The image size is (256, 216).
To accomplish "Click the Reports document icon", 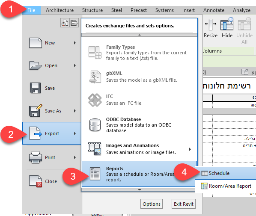I will [x=95, y=174].
